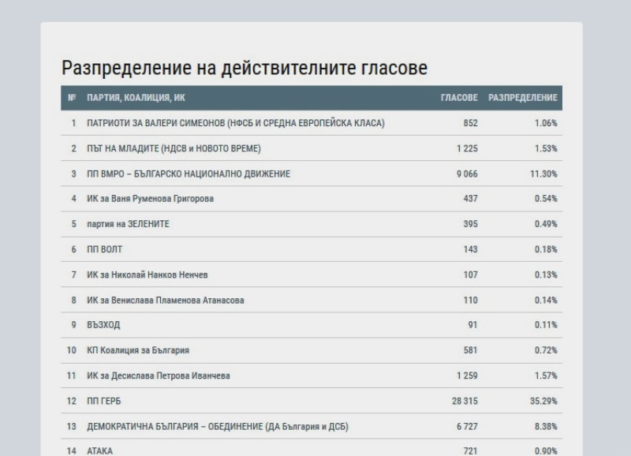The height and width of the screenshot is (456, 631).
Task: Select 'ПП ВМРО – БЪЛГАРСКО НАЦИОНАЛНО ДВИЖЕНИЕ'
Action: pyautogui.click(x=189, y=174)
